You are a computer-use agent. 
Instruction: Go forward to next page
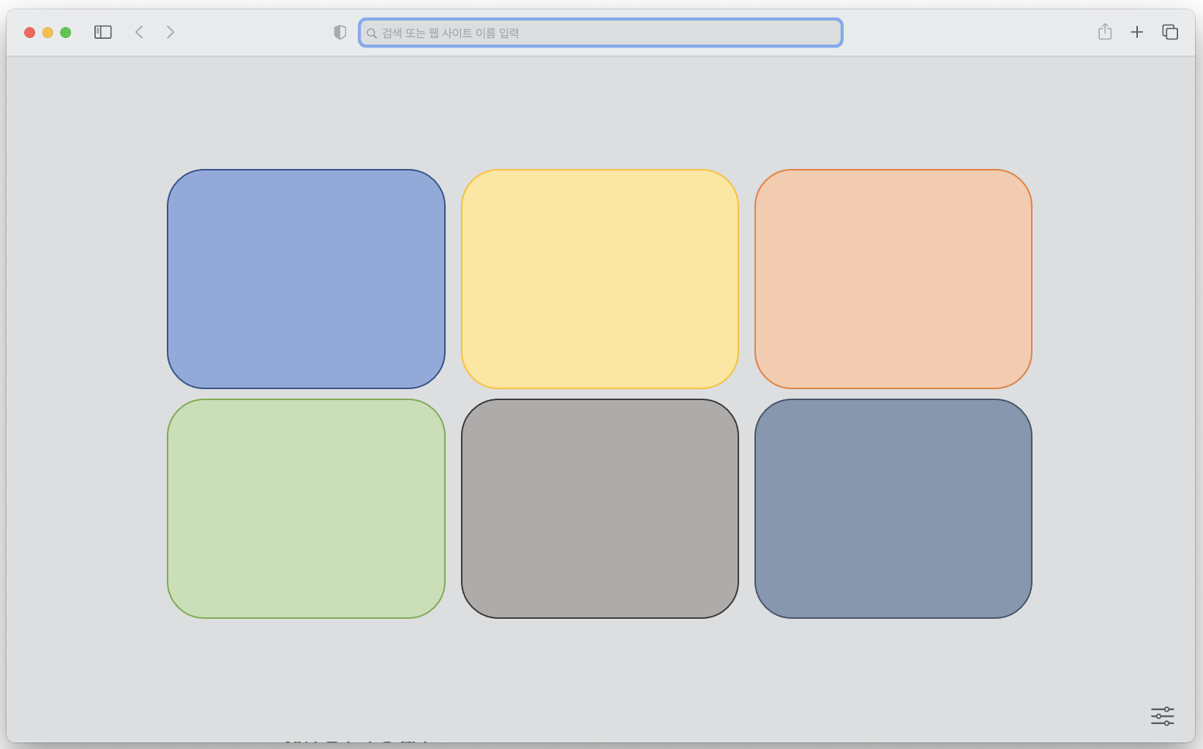tap(170, 32)
